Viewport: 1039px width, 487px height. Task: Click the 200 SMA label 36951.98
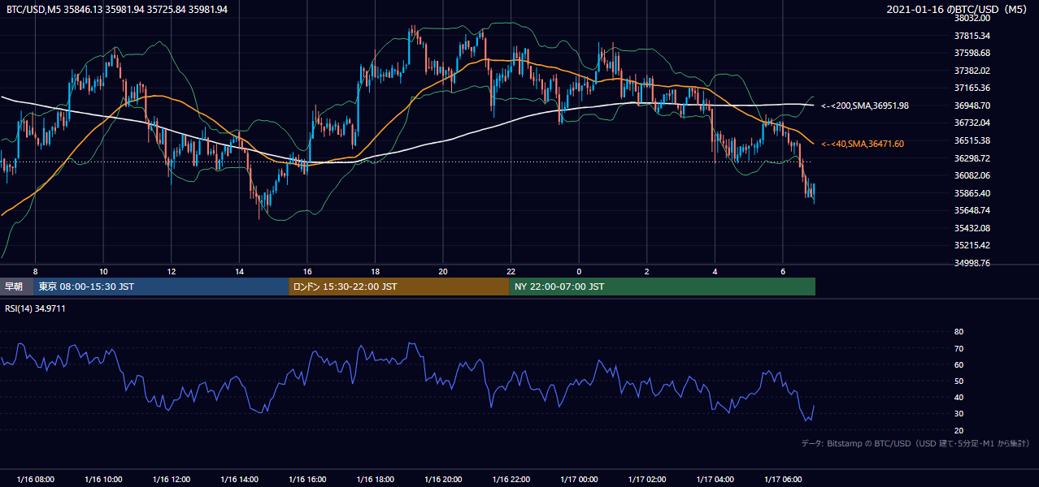point(865,106)
